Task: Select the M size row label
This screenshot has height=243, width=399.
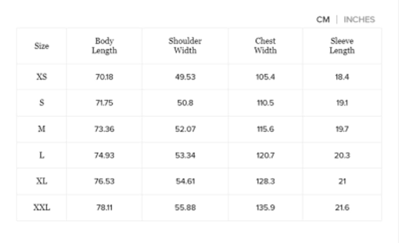Action: [x=41, y=129]
